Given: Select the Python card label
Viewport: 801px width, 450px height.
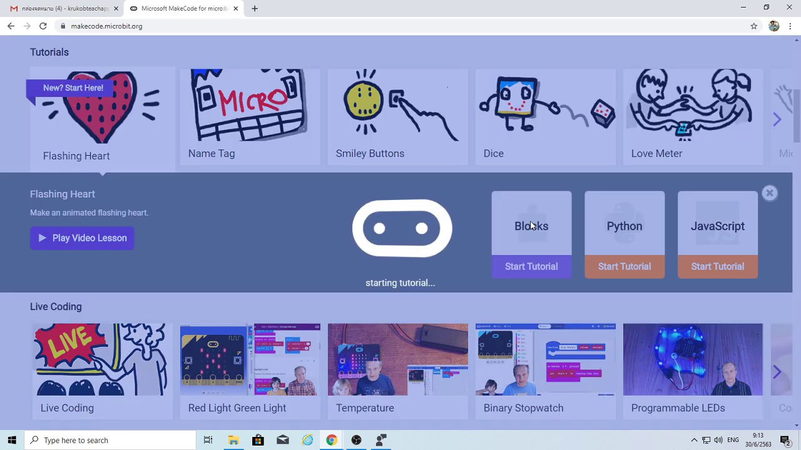Looking at the screenshot, I should pos(625,226).
